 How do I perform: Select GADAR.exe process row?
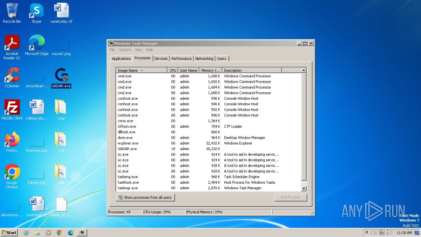[209, 149]
